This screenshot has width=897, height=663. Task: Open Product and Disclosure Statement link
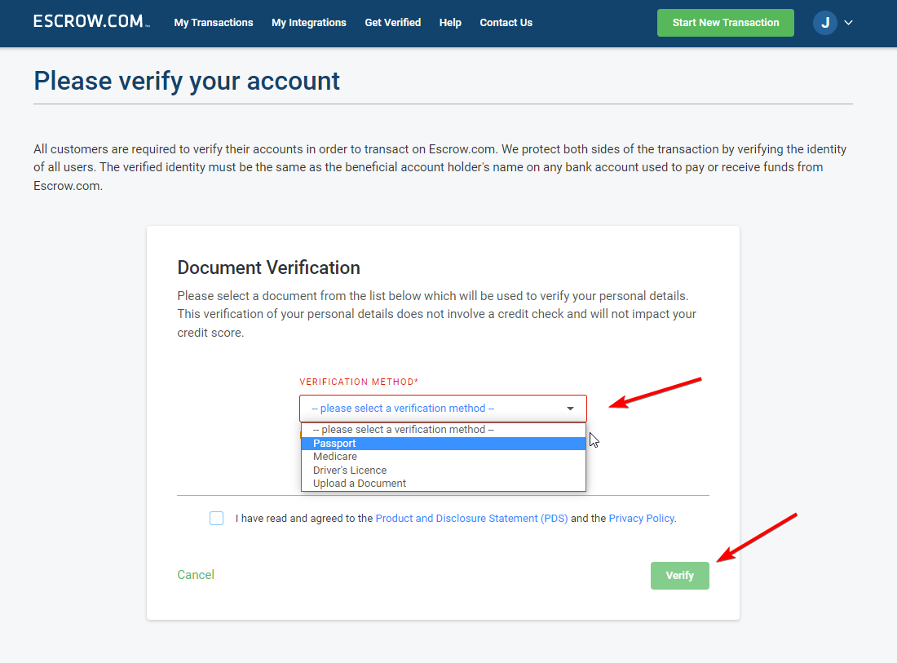[471, 519]
